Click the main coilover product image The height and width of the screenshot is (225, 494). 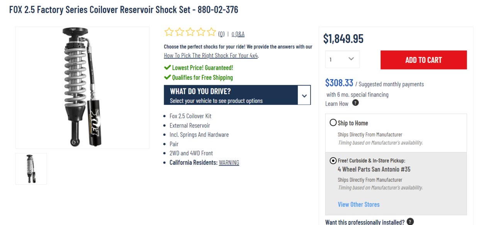82,88
